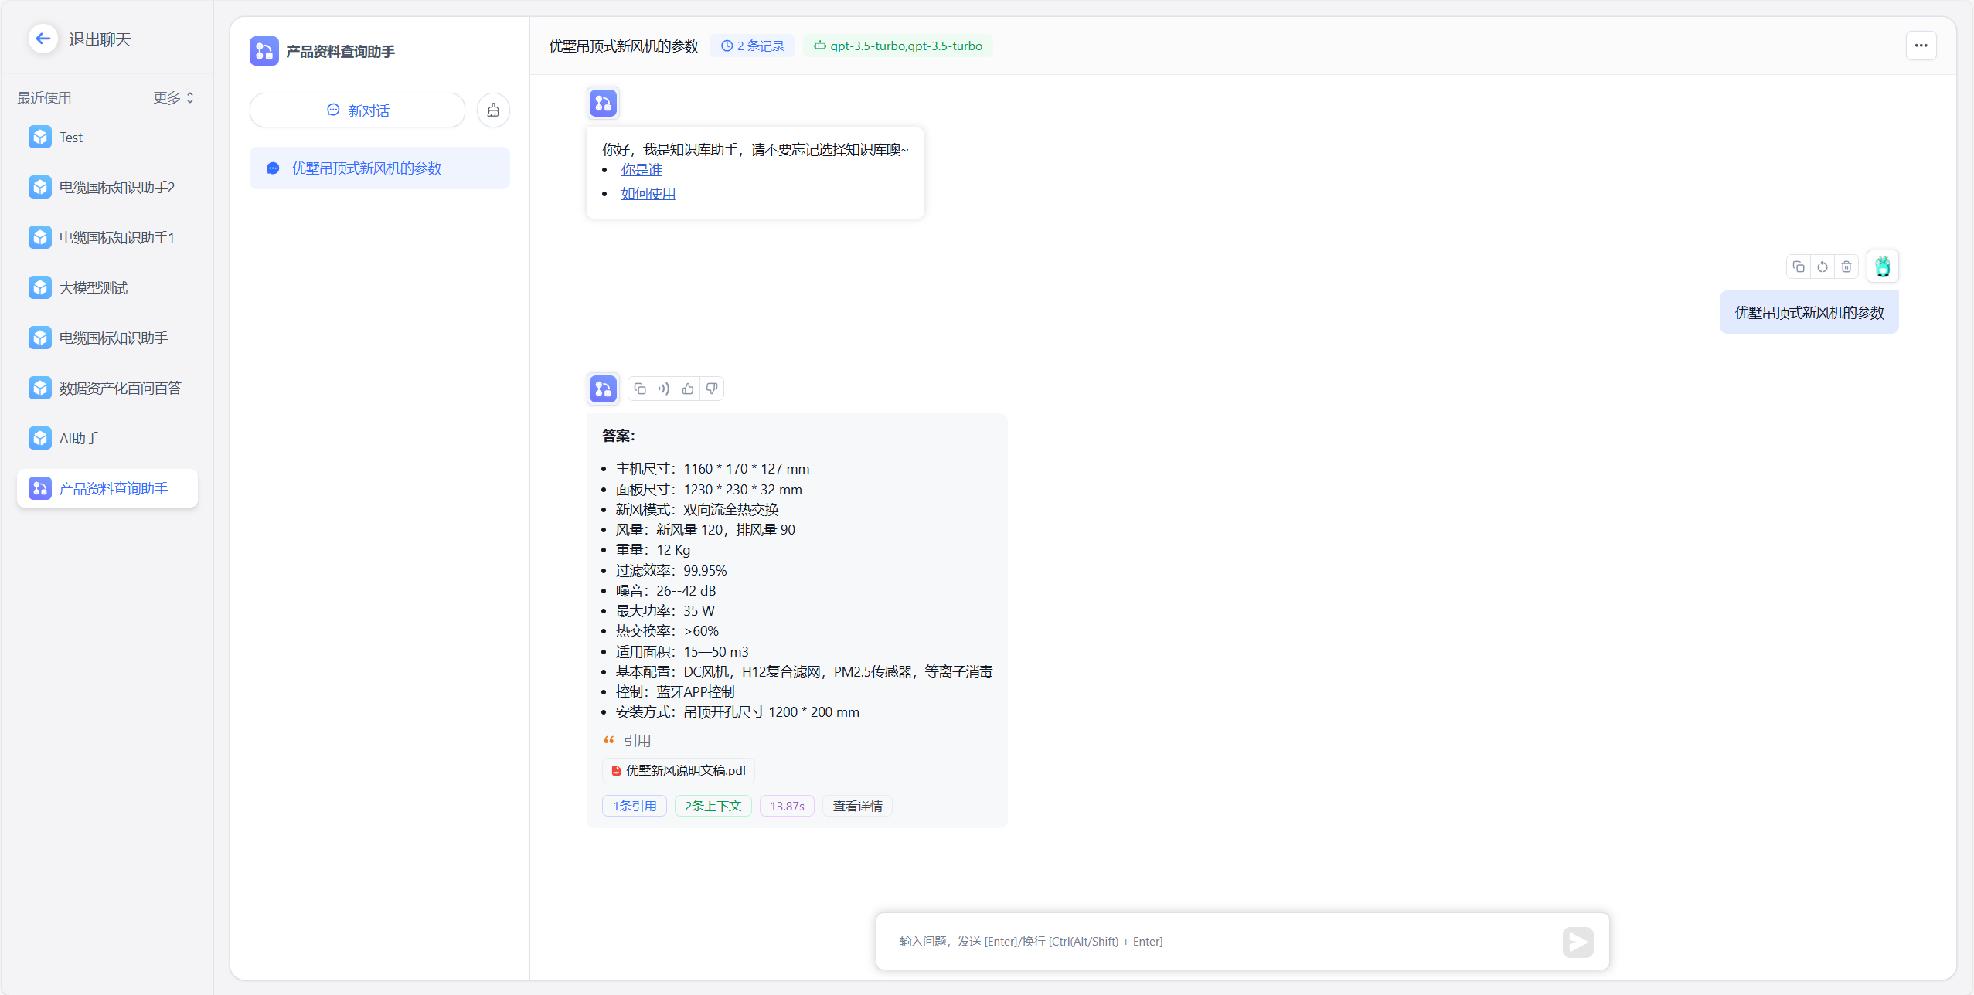Expand the 更多 recent apps list
1974x995 pixels.
pos(174,97)
